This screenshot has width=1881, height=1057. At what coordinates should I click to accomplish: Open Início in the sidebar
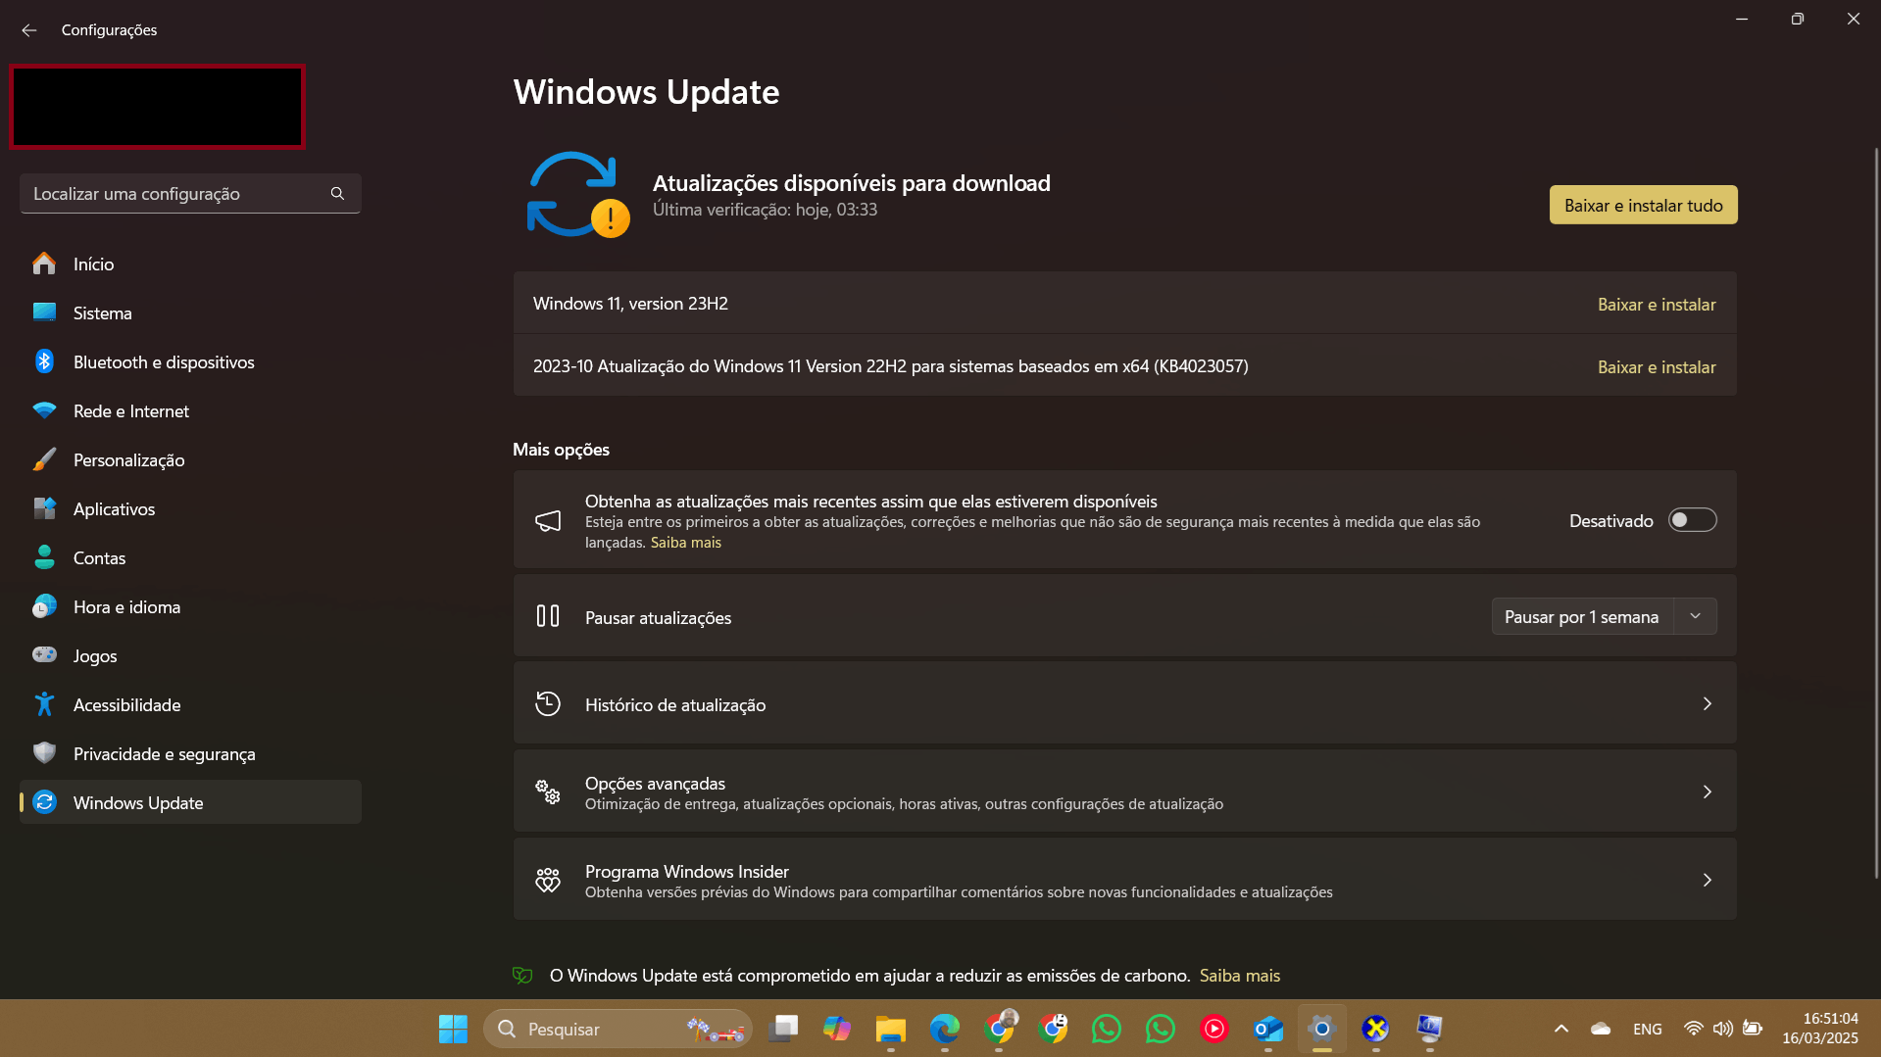190,264
